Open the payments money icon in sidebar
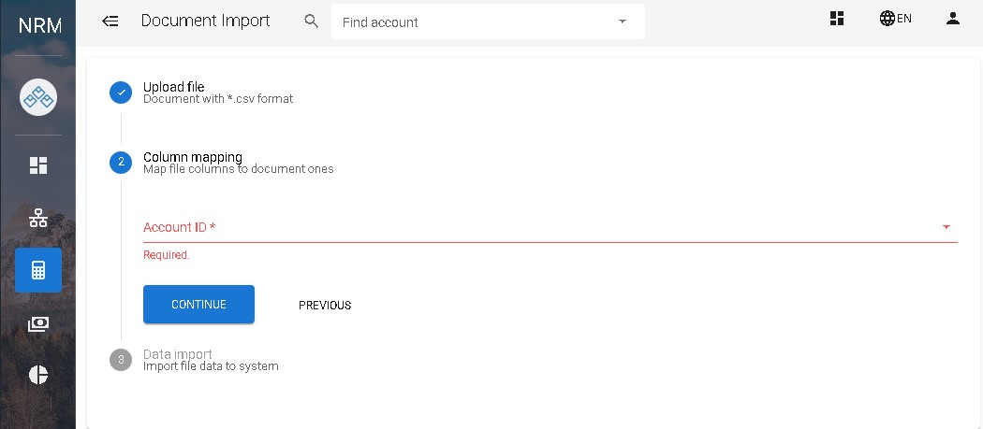The height and width of the screenshot is (429, 983). coord(38,323)
